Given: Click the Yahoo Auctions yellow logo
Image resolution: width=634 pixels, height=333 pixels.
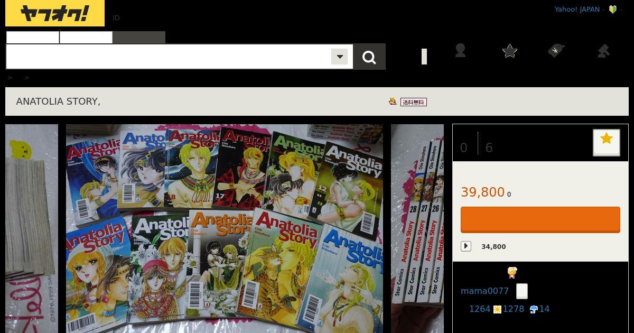Looking at the screenshot, I should (55, 13).
